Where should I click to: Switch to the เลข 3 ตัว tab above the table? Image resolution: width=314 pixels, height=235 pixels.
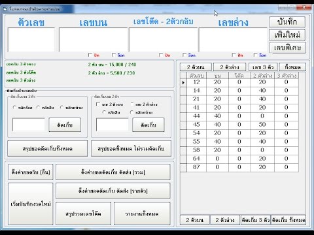point(263,67)
